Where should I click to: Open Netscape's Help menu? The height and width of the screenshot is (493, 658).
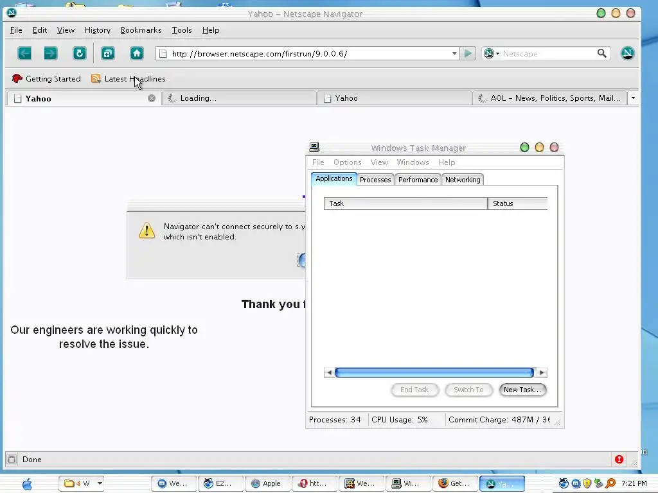(x=211, y=30)
